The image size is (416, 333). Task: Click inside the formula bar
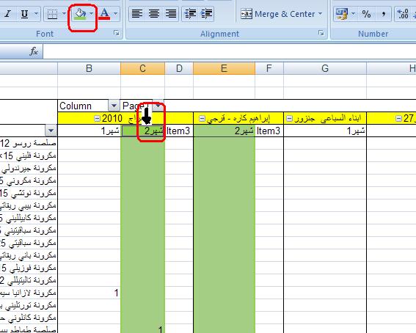click(229, 51)
